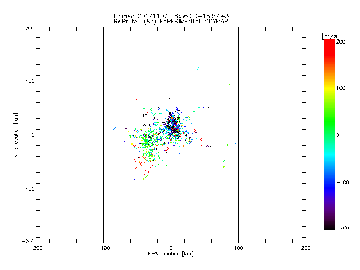Select the black bottom end of colorbar
The image size is (360, 270).
[329, 226]
